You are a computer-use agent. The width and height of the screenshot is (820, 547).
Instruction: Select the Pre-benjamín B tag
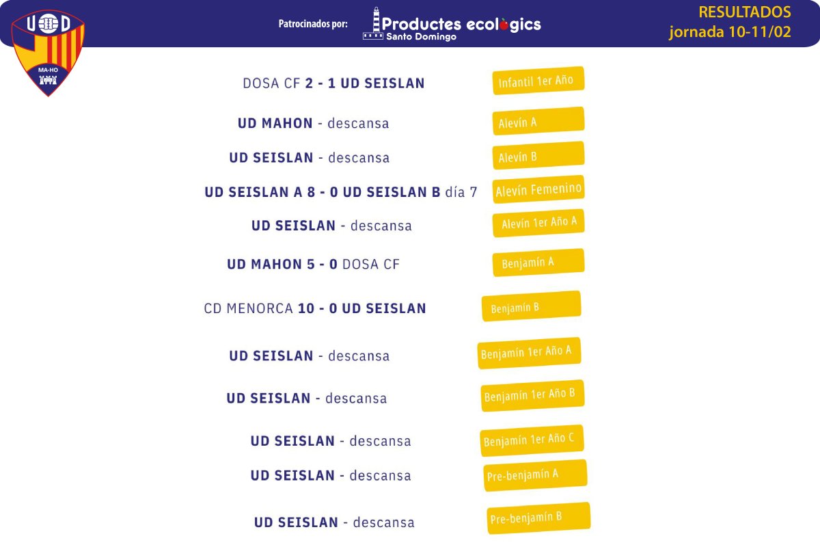538,518
